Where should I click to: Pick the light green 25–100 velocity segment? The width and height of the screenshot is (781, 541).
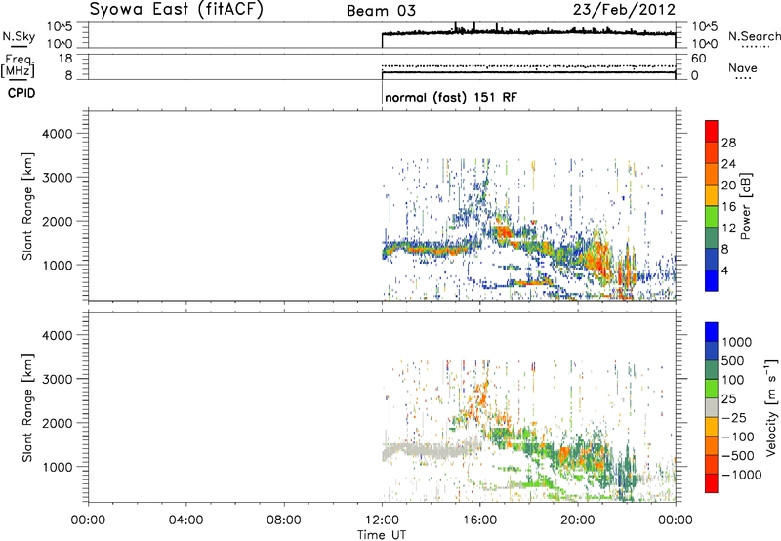[x=712, y=389]
